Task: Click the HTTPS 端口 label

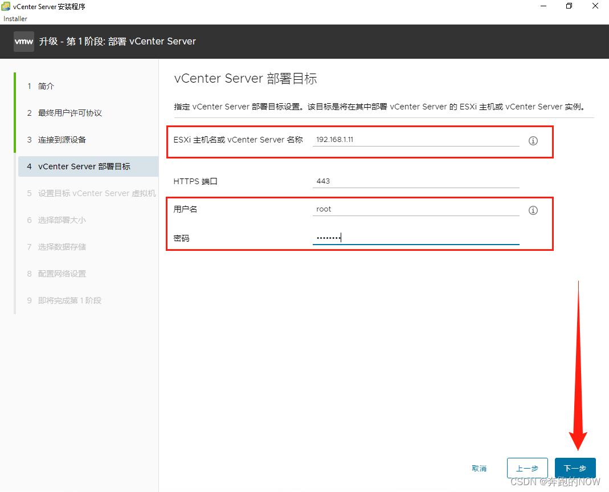Action: click(195, 181)
